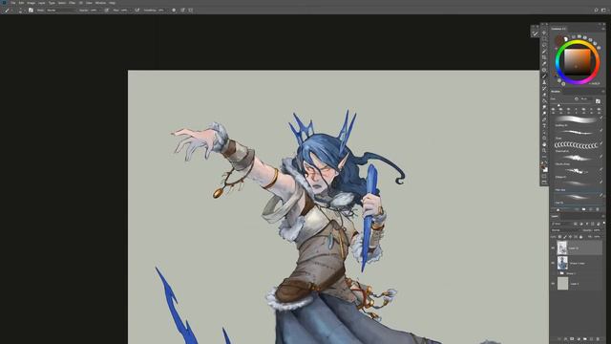
Task: Open the Window menu
Action: coord(100,3)
